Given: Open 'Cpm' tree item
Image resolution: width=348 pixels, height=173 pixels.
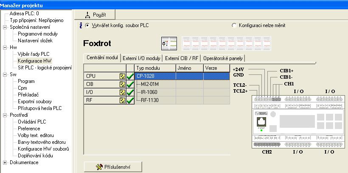Looking at the screenshot, I should pyautogui.click(x=22, y=88).
